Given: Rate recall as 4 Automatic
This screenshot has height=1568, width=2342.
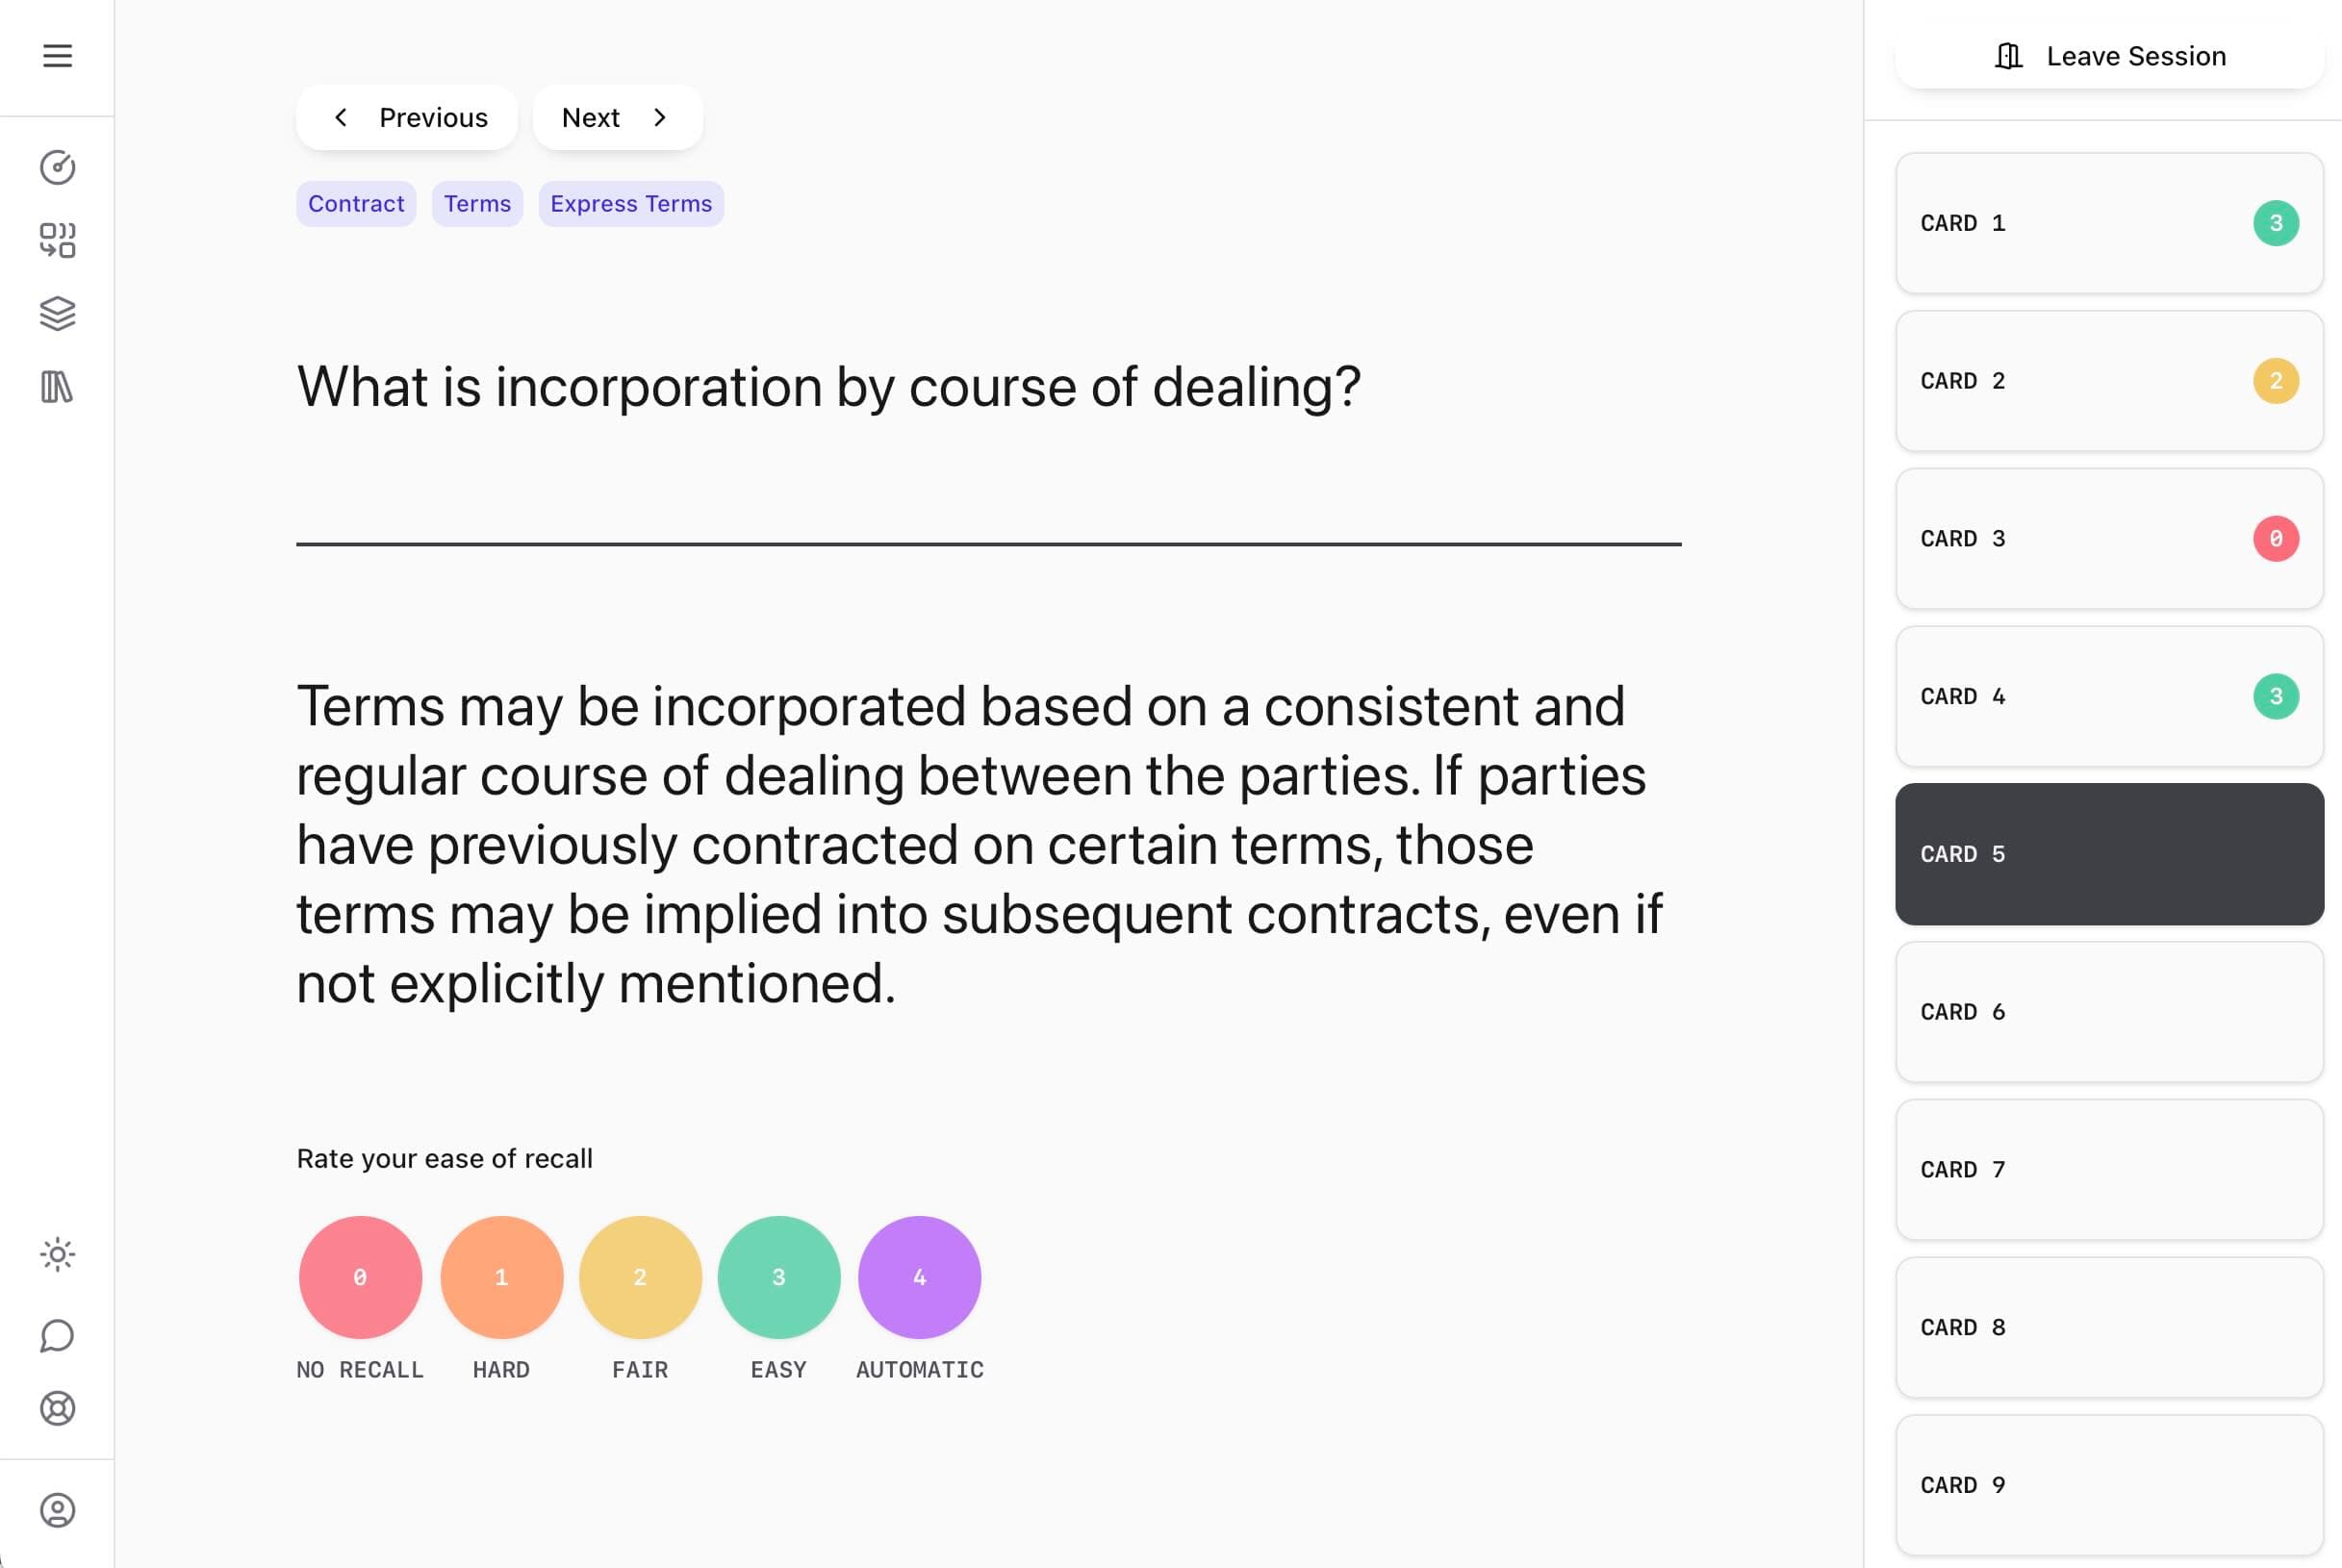Looking at the screenshot, I should [919, 1277].
